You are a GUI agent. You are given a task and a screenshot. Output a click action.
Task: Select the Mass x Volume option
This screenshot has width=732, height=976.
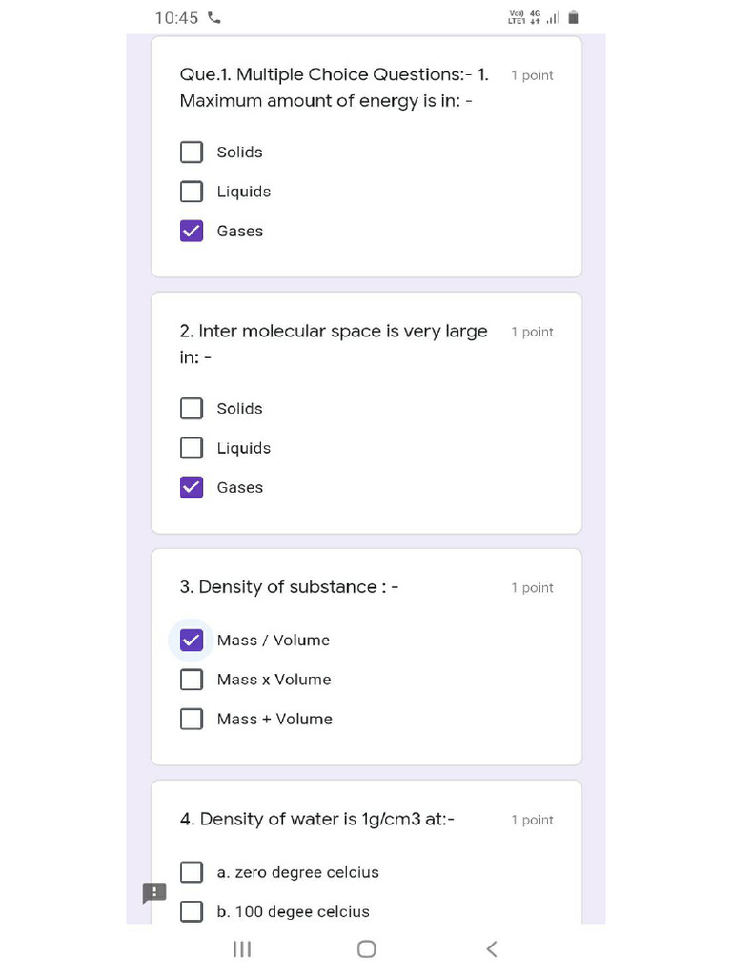[x=192, y=680]
